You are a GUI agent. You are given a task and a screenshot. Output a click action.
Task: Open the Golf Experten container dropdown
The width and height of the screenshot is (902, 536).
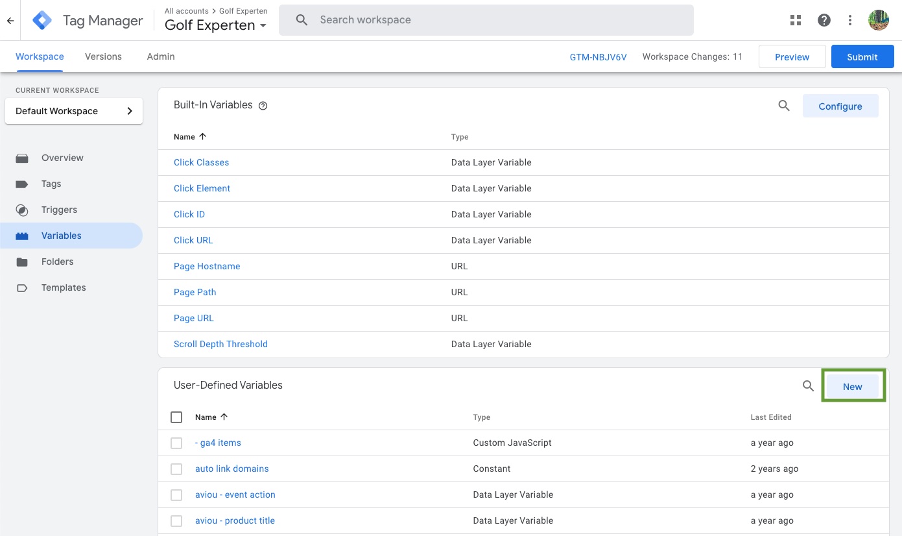point(215,25)
